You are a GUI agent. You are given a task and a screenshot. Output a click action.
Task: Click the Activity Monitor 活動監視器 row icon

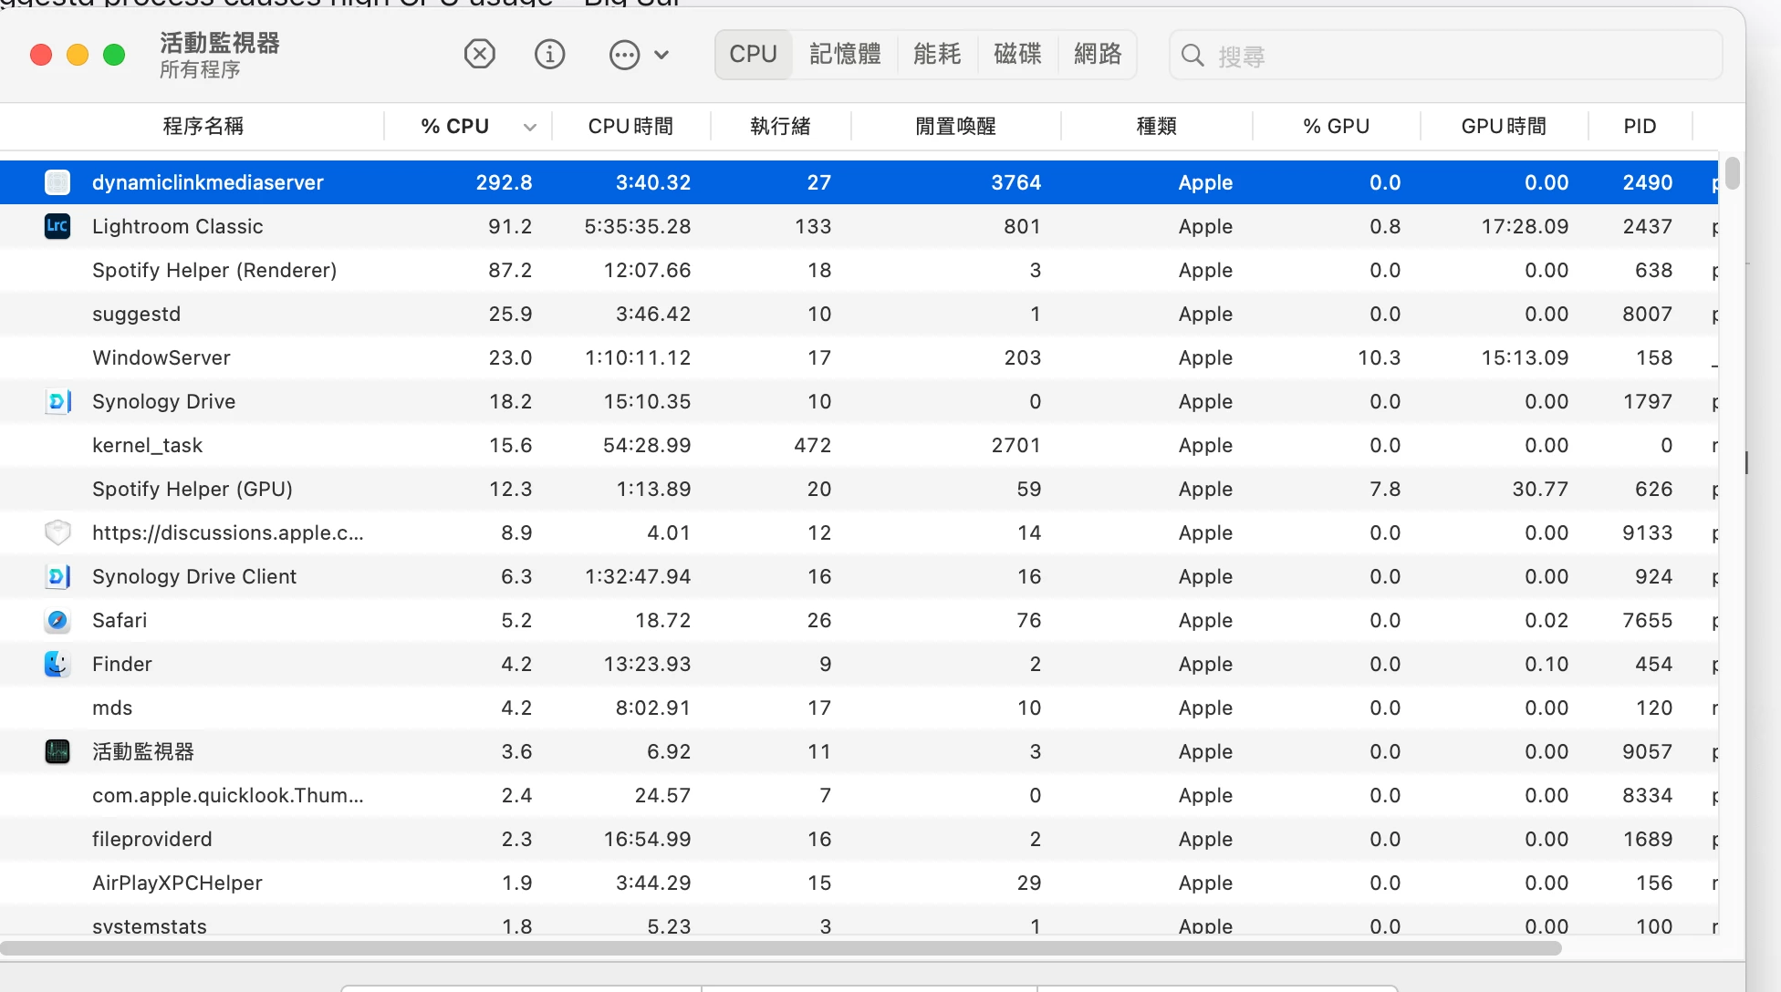57,751
